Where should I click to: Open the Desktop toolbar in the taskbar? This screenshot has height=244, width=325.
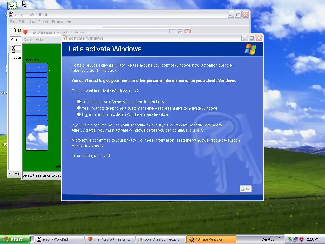pyautogui.click(x=268, y=239)
